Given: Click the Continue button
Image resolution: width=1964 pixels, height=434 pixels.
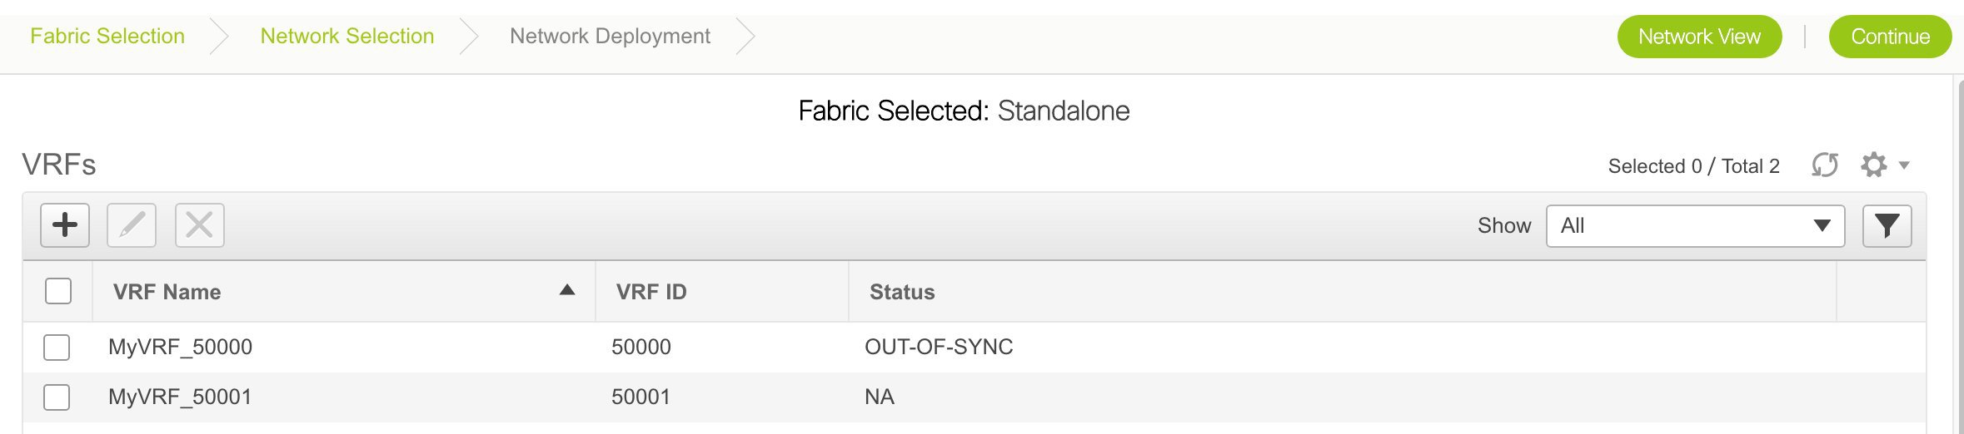Looking at the screenshot, I should (x=1890, y=37).
